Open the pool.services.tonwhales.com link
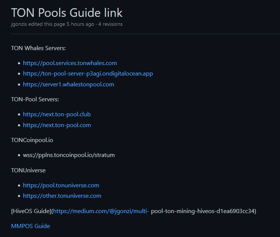 tap(70, 63)
